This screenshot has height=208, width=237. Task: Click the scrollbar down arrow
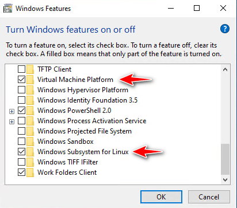(x=225, y=180)
